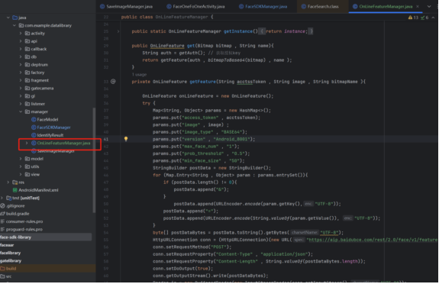Image resolution: width=439 pixels, height=284 pixels.
Task: Select the gatelibrary module
Action: (11, 261)
